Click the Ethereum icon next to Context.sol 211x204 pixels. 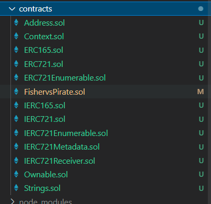point(16,36)
